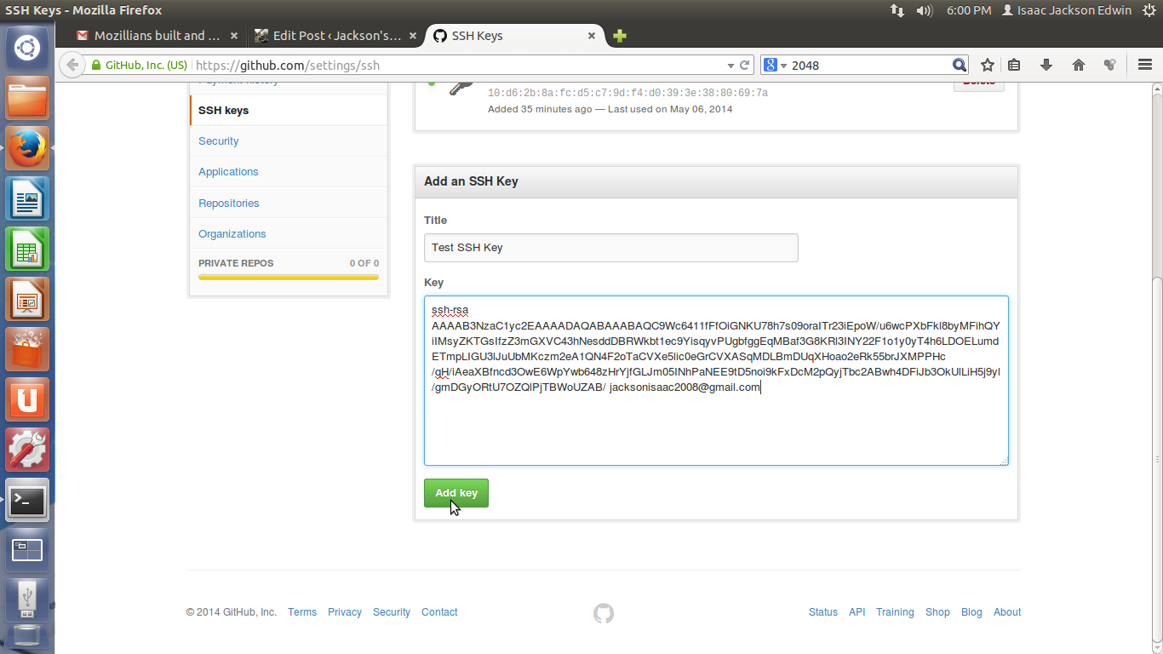Launch LibreOffice Writer from the launcher
Screen dimensions: 1163x654
27,198
